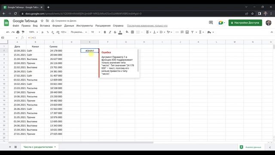Click the Настройки Доступа share button

coord(245,23)
